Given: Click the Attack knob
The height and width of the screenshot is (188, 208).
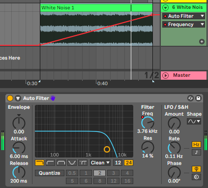Looking at the screenshot, I should point(19,148).
